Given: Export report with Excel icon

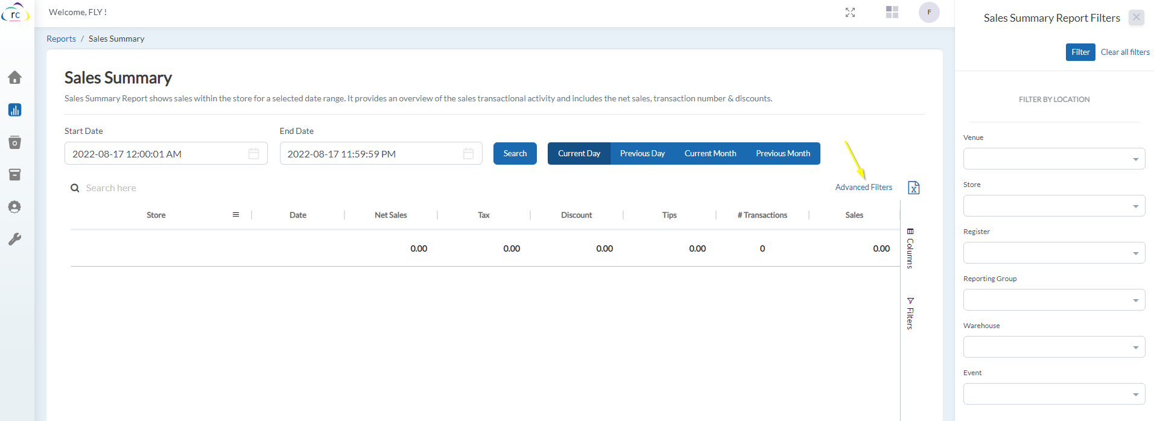Looking at the screenshot, I should [914, 188].
